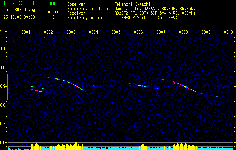
Task: Click the meteor count 31
Action: pos(54,17)
